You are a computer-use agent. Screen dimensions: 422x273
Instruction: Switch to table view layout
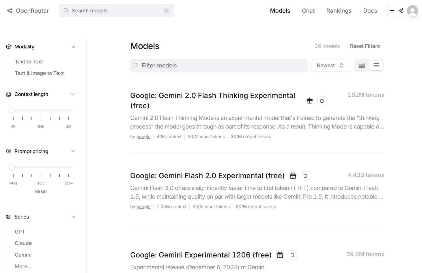[x=362, y=65]
